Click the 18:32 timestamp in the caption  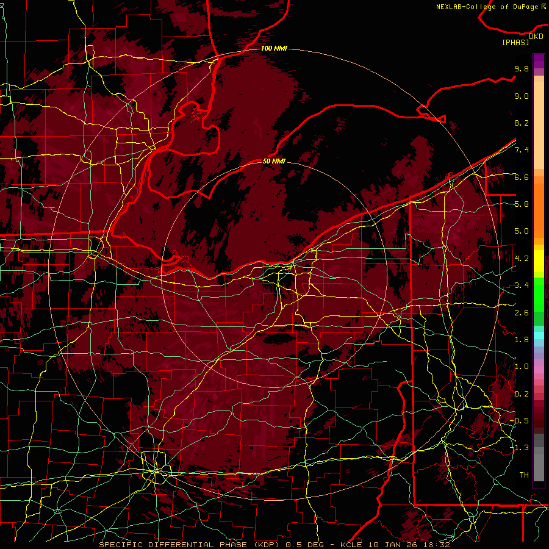pos(437,545)
